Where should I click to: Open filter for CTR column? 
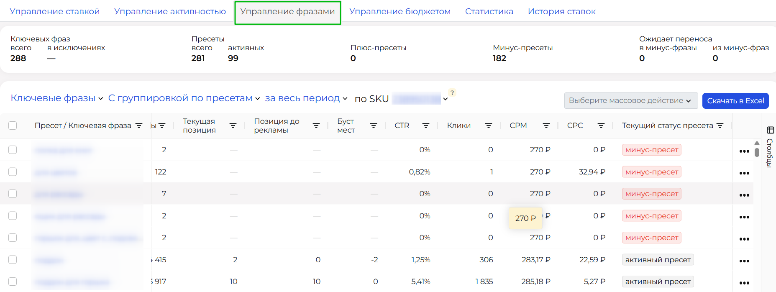pos(426,126)
